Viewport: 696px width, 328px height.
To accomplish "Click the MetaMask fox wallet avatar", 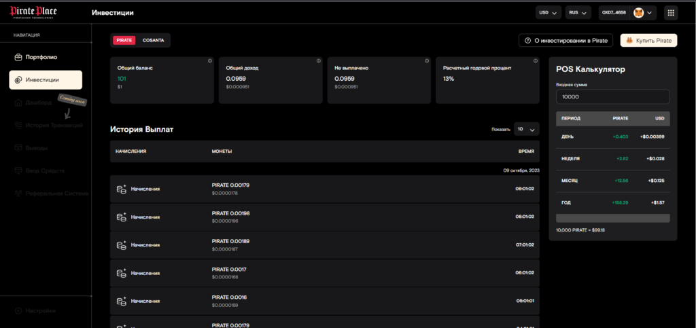I will coord(639,12).
